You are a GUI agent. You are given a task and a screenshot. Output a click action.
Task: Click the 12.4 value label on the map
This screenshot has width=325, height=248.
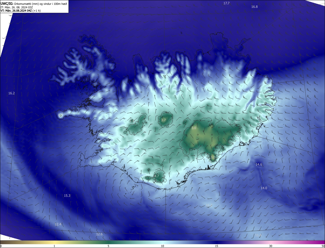58,224
